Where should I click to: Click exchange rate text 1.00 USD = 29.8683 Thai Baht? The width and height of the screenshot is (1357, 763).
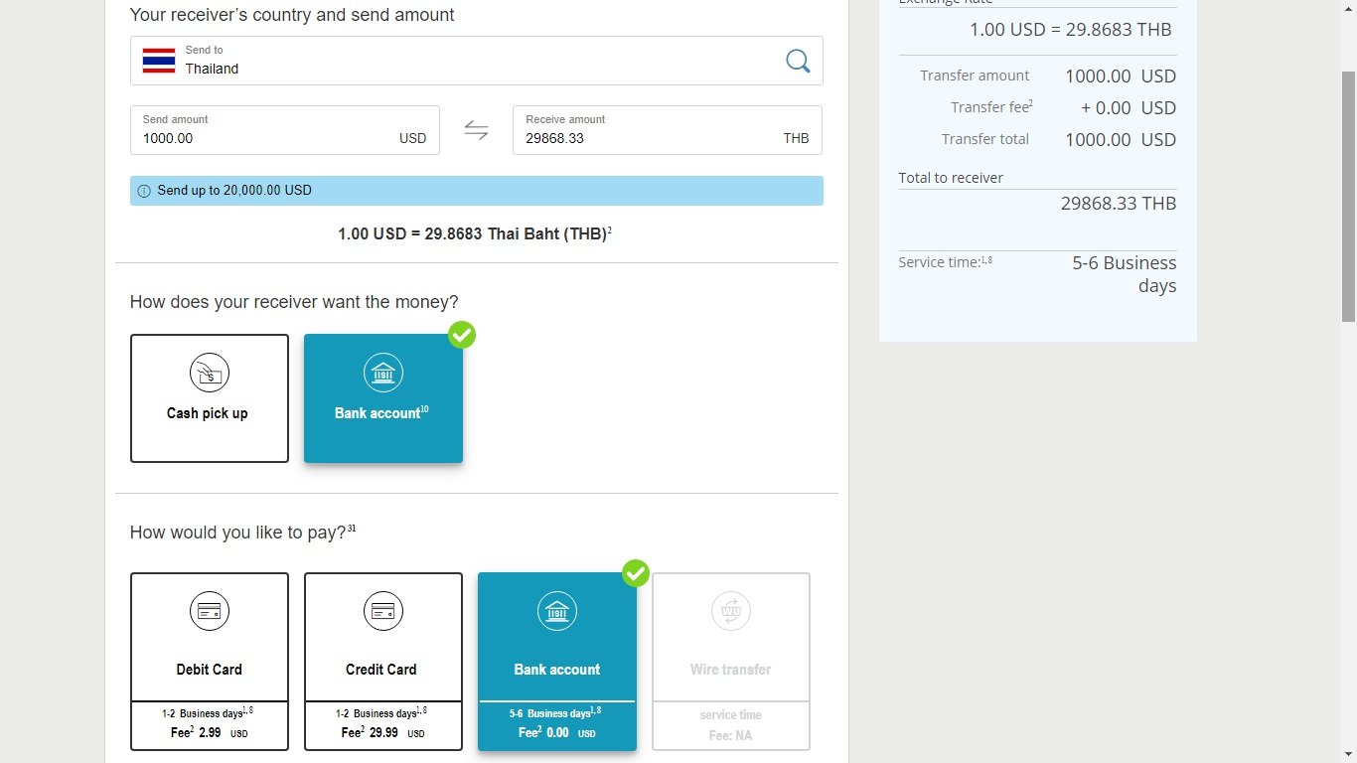coord(475,234)
